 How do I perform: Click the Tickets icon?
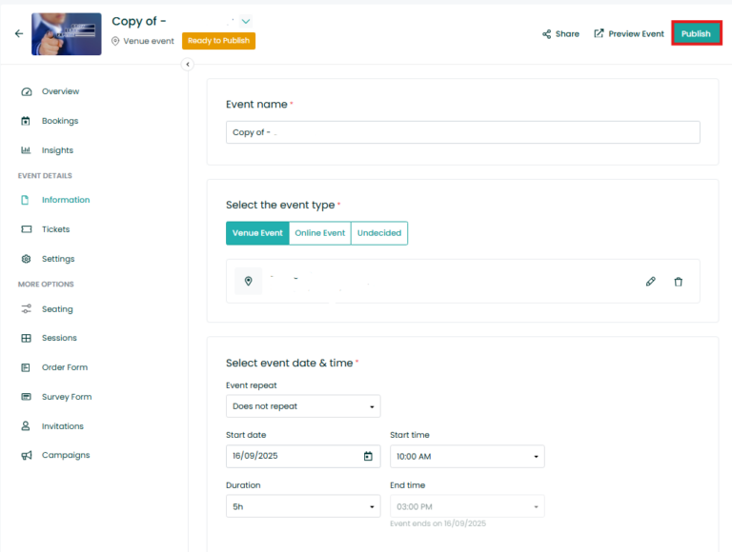[27, 229]
